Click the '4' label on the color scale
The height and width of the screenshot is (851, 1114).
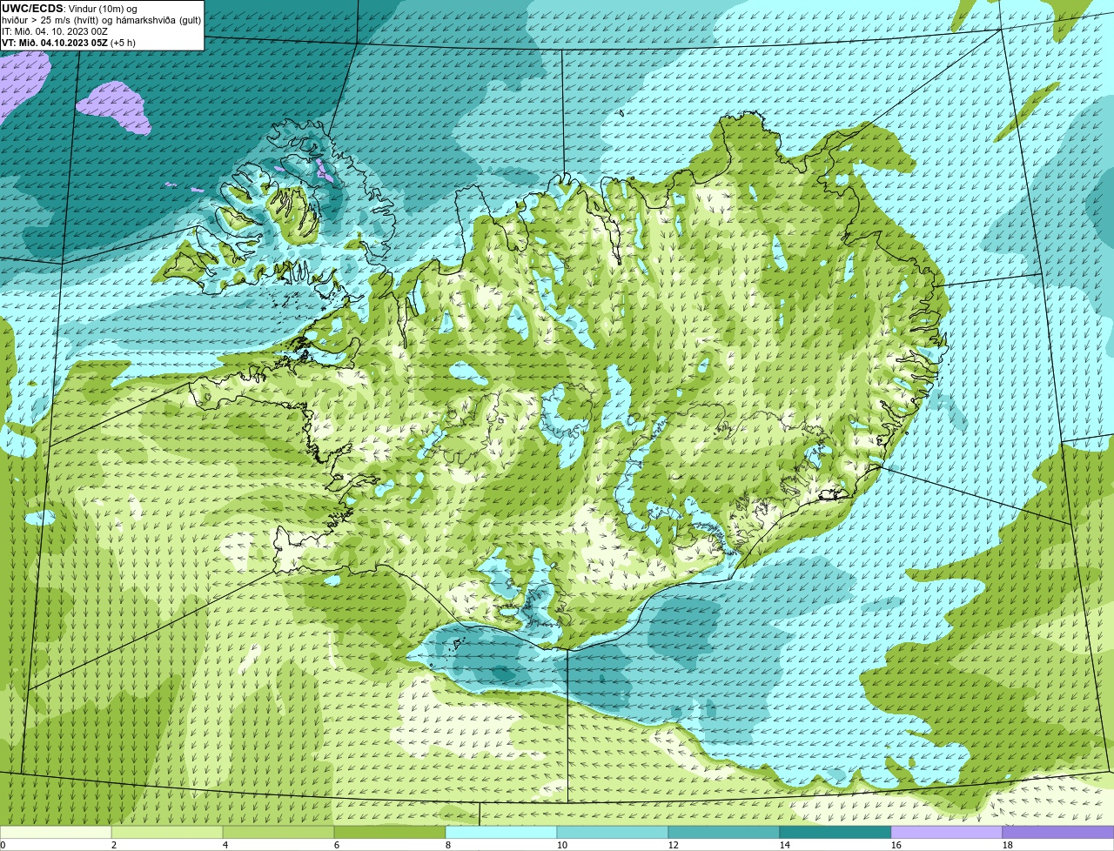[225, 845]
